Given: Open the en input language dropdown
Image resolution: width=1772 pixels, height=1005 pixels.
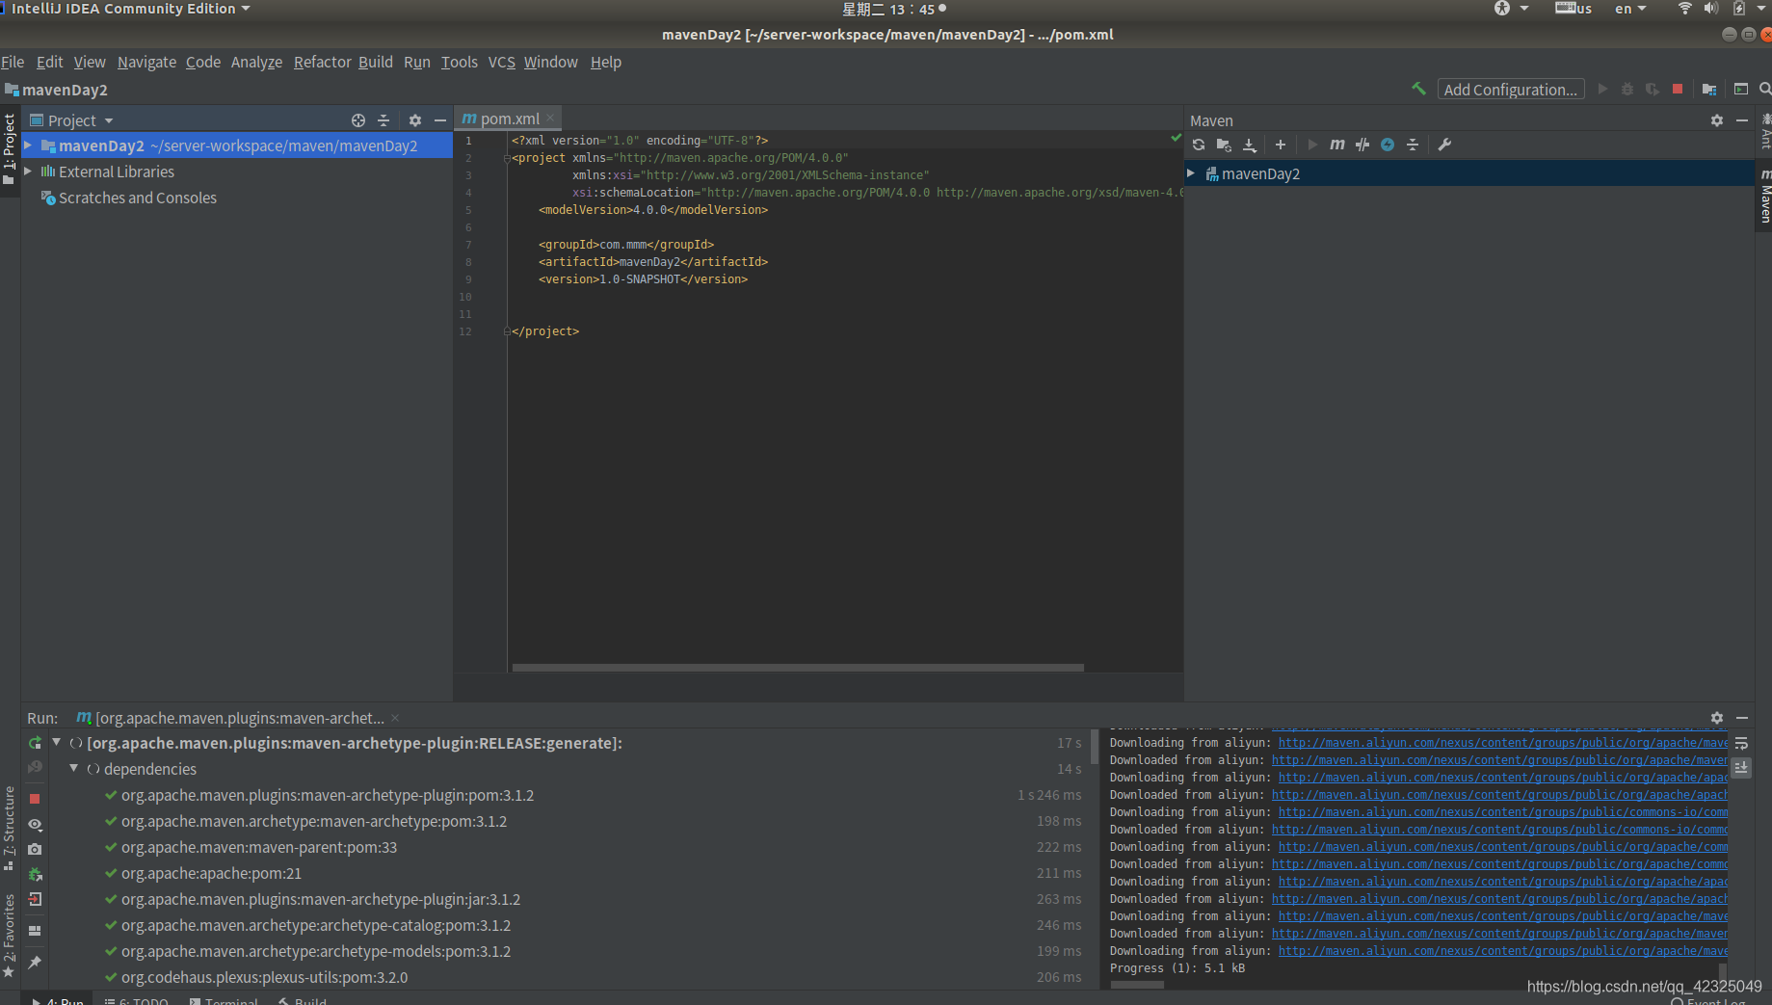Looking at the screenshot, I should [x=1630, y=9].
